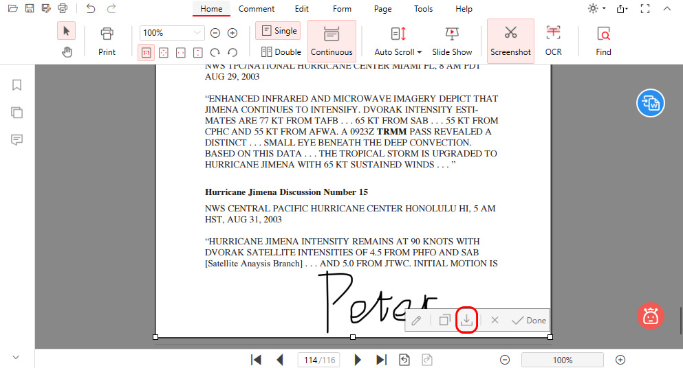Open the 100% zoom combo box

(172, 33)
